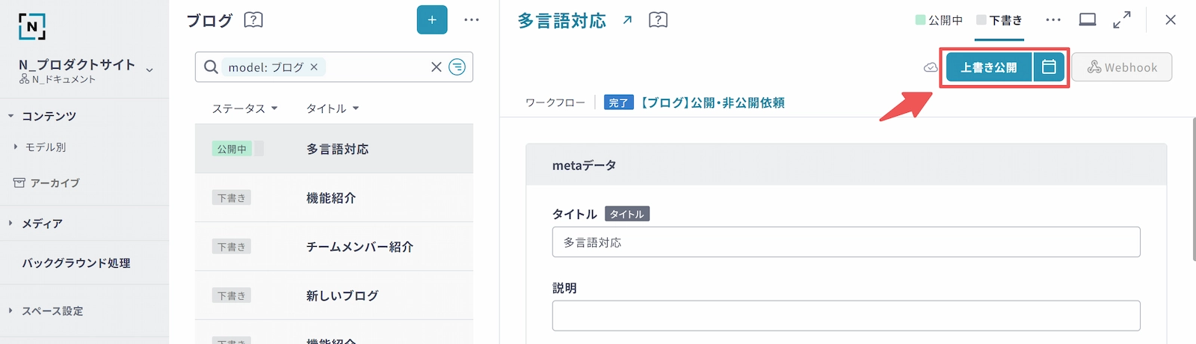Expand the editor to fullscreen
1196x344 pixels.
point(1121,20)
